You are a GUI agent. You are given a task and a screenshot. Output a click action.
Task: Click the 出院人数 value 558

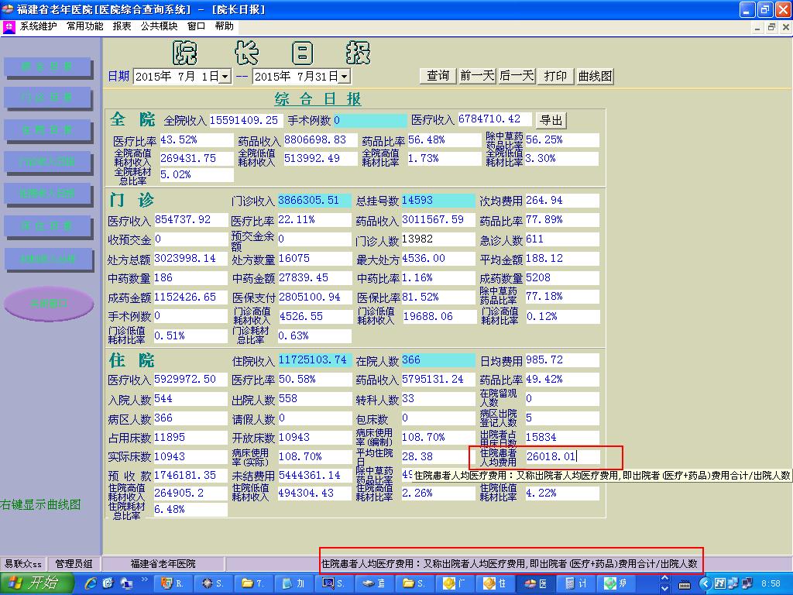click(x=314, y=399)
